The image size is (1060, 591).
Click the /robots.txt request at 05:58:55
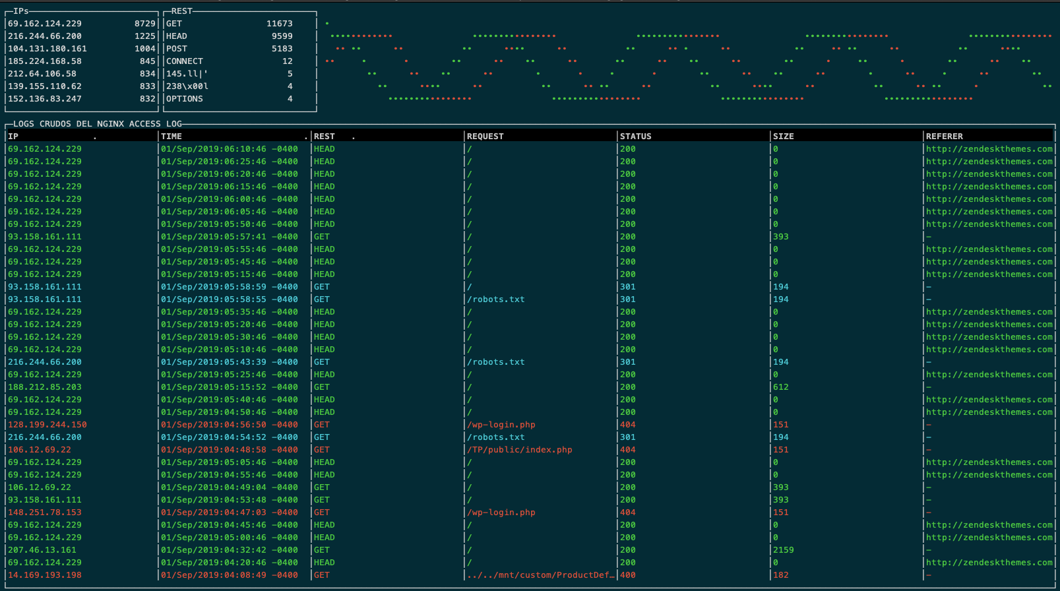[x=496, y=299]
